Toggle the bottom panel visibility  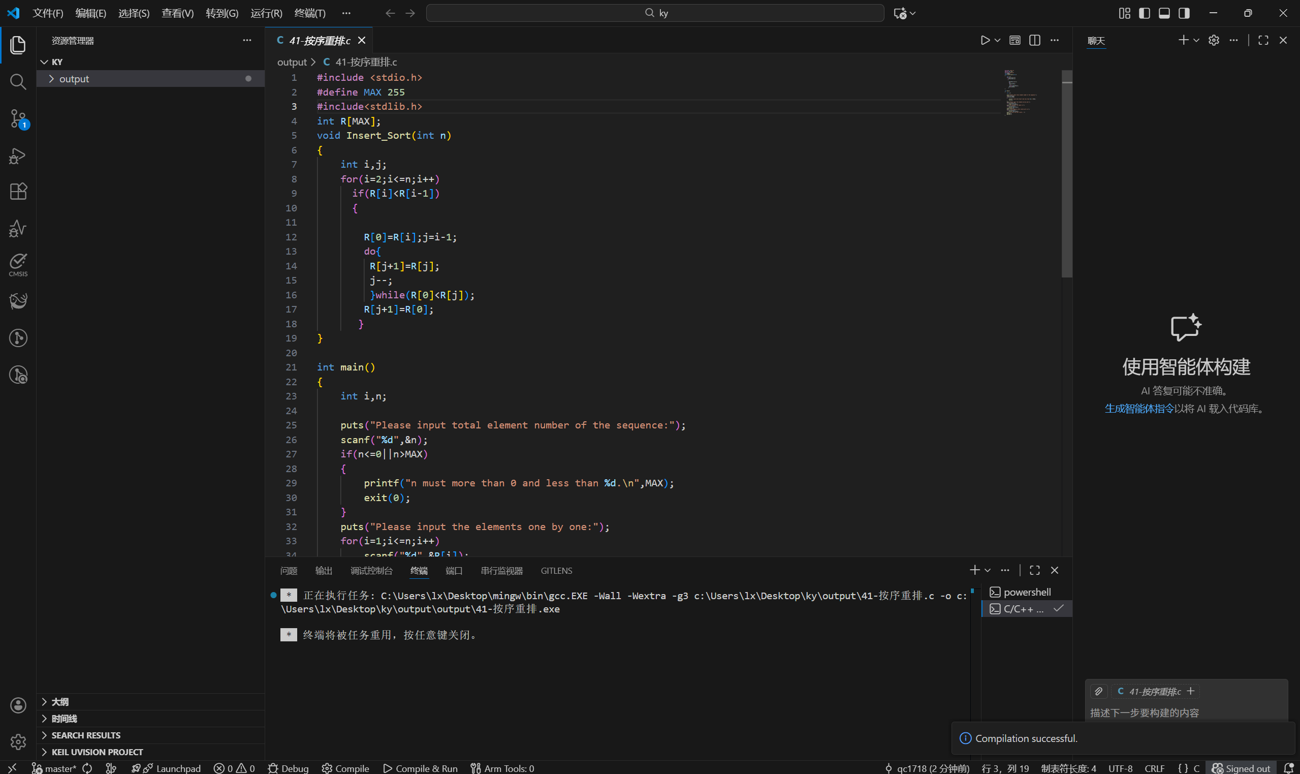(x=1164, y=13)
